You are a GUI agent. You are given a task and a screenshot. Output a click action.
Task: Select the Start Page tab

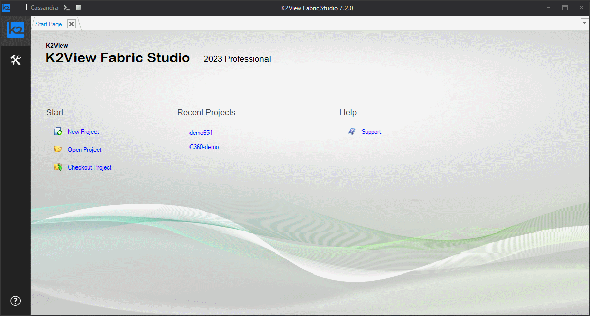(49, 24)
